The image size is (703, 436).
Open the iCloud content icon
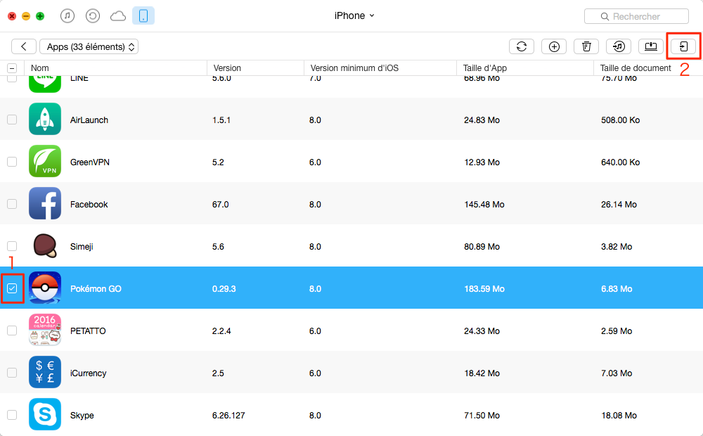point(118,16)
